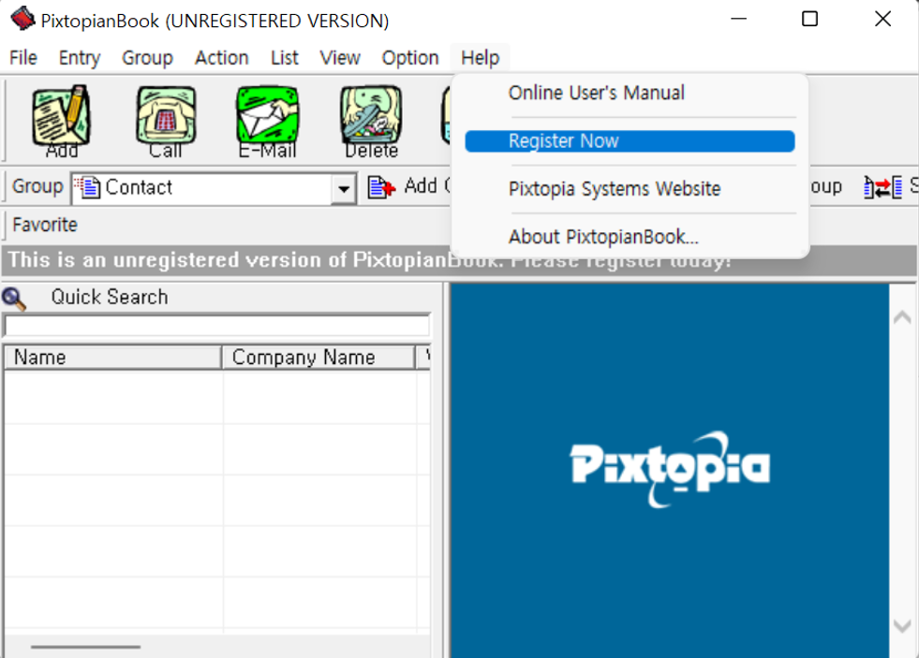919x658 pixels.
Task: Maximize the PixtopianBook window
Action: pos(809,20)
